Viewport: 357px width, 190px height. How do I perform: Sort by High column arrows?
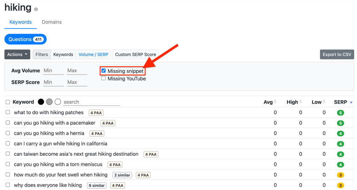[x=301, y=102]
